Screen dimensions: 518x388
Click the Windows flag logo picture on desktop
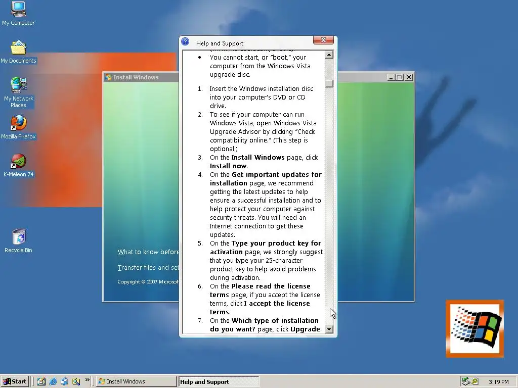(474, 328)
